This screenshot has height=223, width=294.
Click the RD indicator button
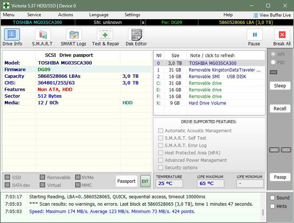286,150
